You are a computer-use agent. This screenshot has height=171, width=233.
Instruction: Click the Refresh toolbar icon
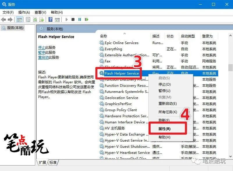coord(35,19)
